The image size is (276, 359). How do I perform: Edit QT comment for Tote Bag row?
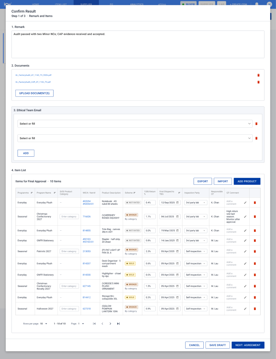click(245, 231)
